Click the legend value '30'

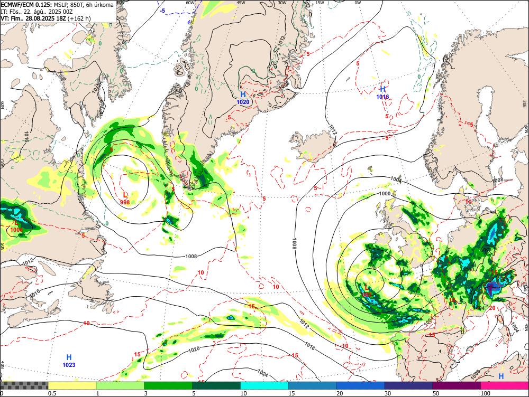pos(388,393)
